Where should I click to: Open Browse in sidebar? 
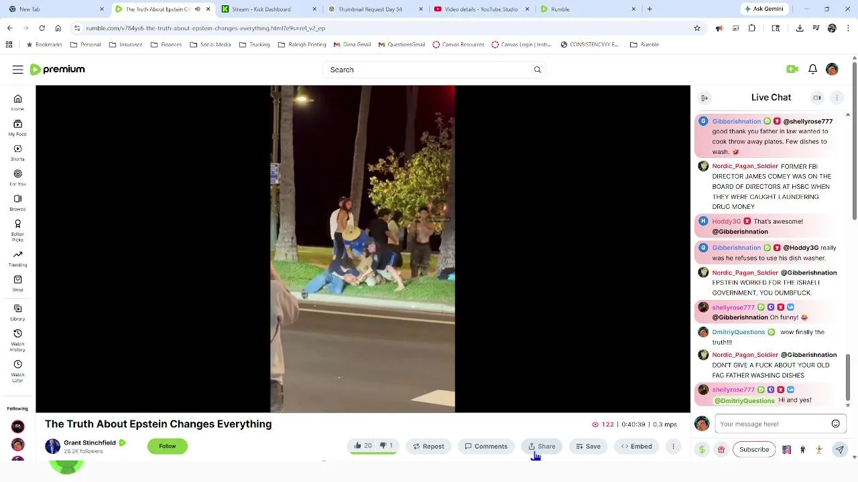pos(17,202)
